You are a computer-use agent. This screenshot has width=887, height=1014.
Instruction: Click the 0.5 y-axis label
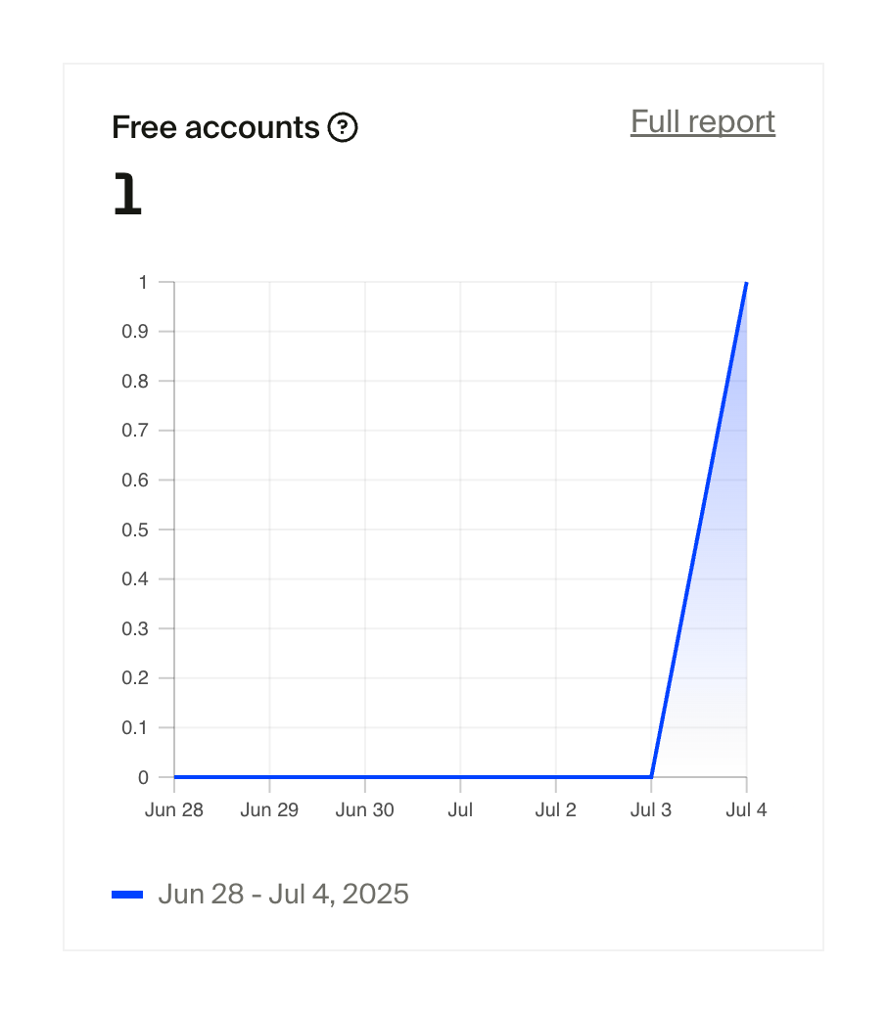coord(135,530)
